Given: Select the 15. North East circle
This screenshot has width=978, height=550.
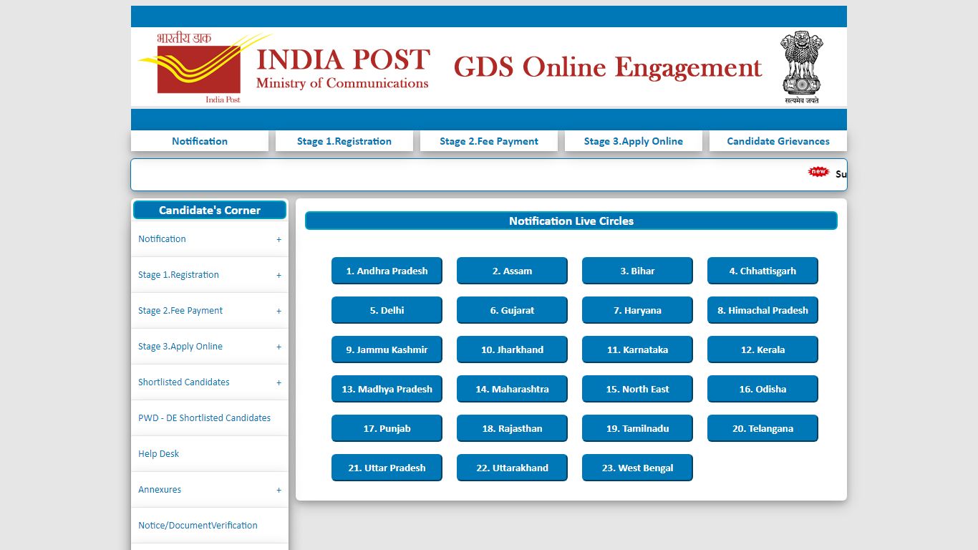Looking at the screenshot, I should coord(637,389).
